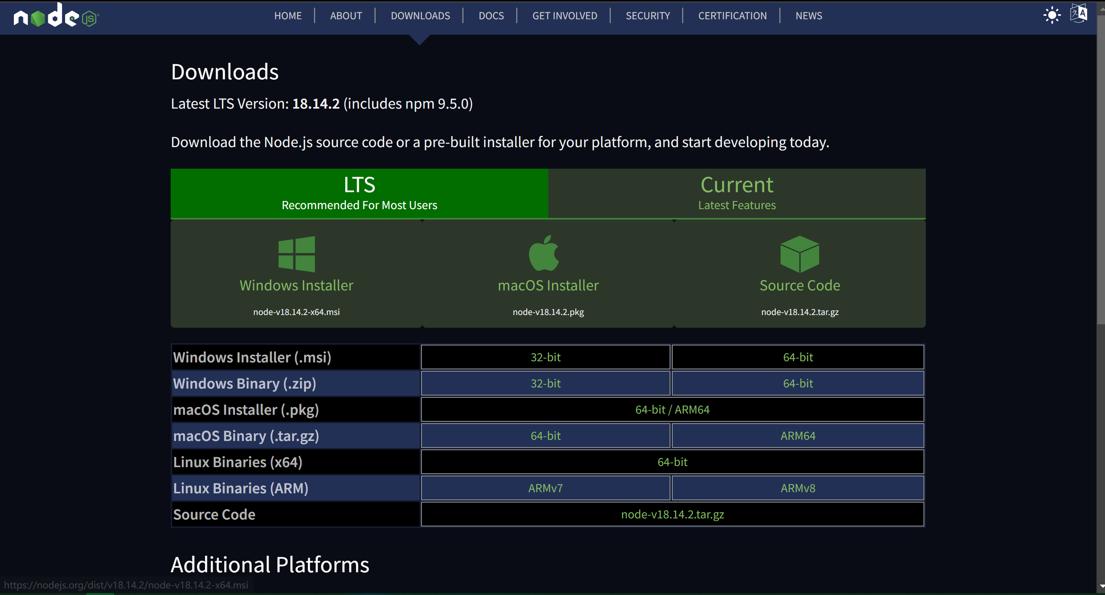The image size is (1105, 595).
Task: Switch to the Current Latest Features tab
Action: 737,193
